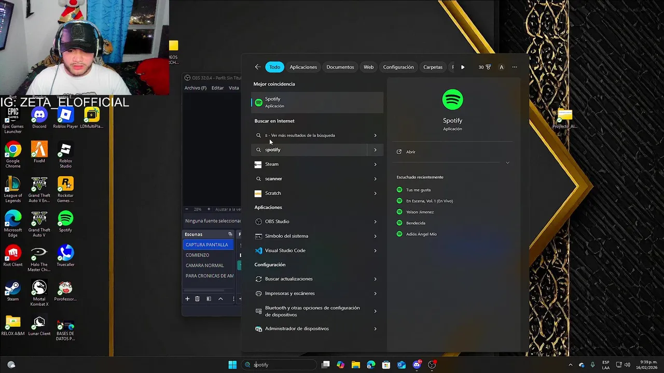
Task: Open Task View on the taskbar
Action: (325, 365)
